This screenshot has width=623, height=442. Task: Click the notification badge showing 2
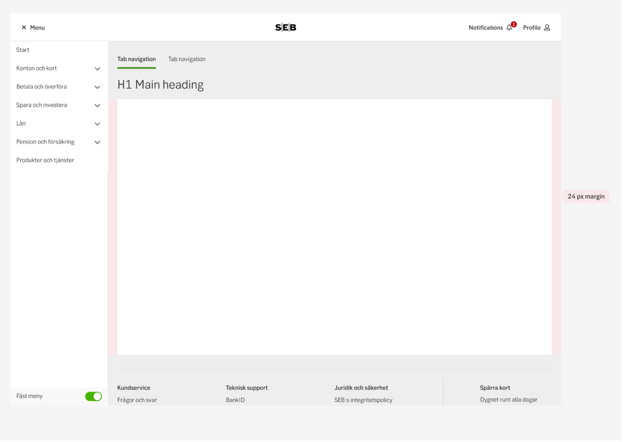514,24
